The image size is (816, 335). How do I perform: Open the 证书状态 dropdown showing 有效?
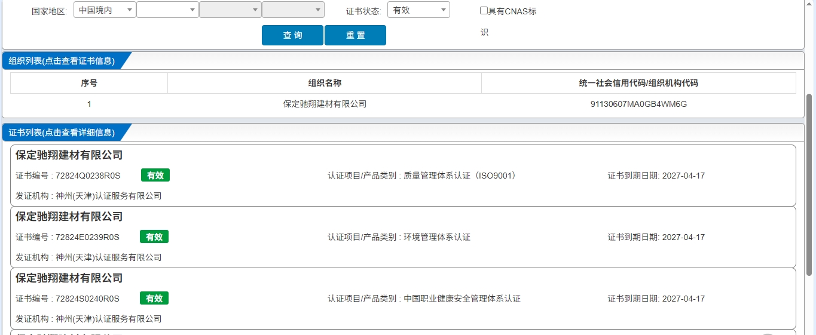pos(418,10)
